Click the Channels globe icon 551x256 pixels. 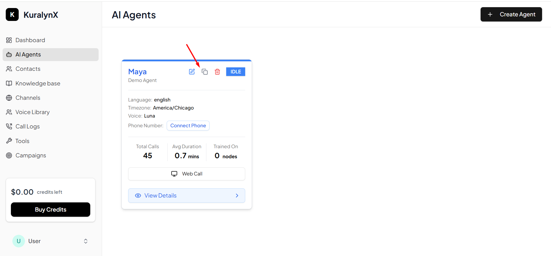pos(9,98)
